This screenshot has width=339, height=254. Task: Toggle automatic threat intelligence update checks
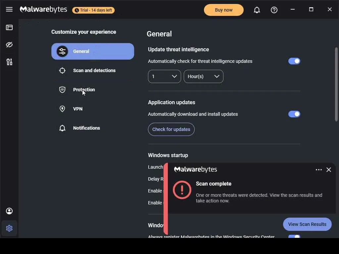click(x=294, y=61)
